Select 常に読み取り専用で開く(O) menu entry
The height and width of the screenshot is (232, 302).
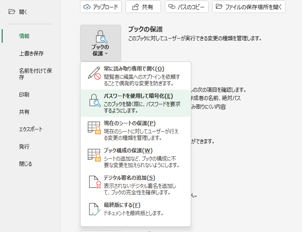click(x=135, y=76)
